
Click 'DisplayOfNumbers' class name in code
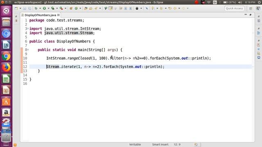pos(74,41)
